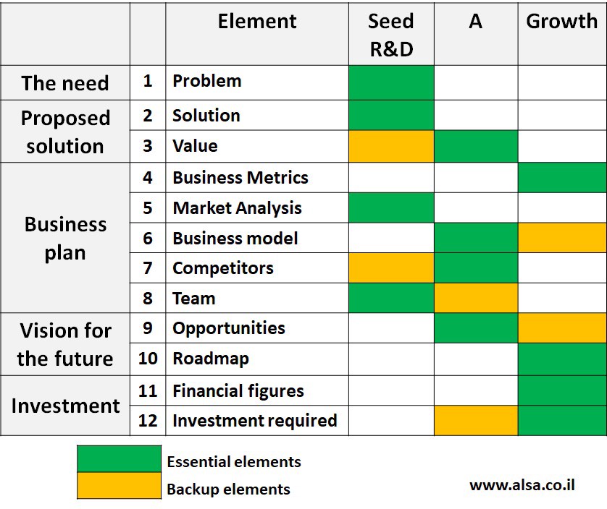
Task: Select the Vision for the future category cell
Action: click(x=65, y=344)
